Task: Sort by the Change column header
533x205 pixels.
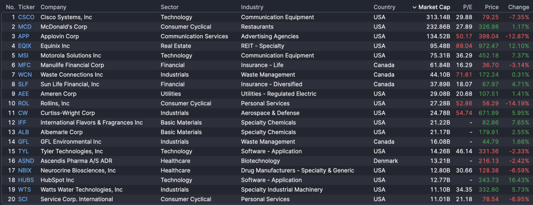Action: pyautogui.click(x=518, y=7)
